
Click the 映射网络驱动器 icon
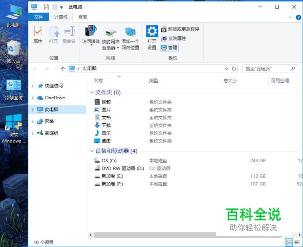[x=110, y=39]
